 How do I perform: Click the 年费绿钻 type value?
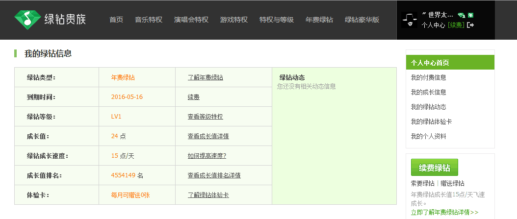pos(123,78)
